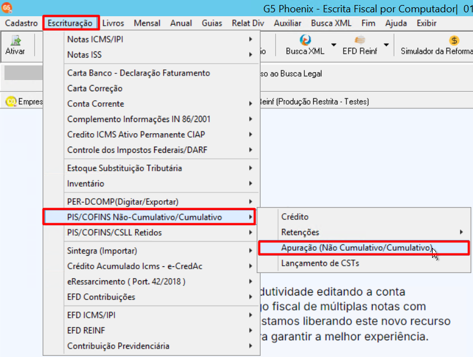Open the Ajuda menu

pos(396,23)
